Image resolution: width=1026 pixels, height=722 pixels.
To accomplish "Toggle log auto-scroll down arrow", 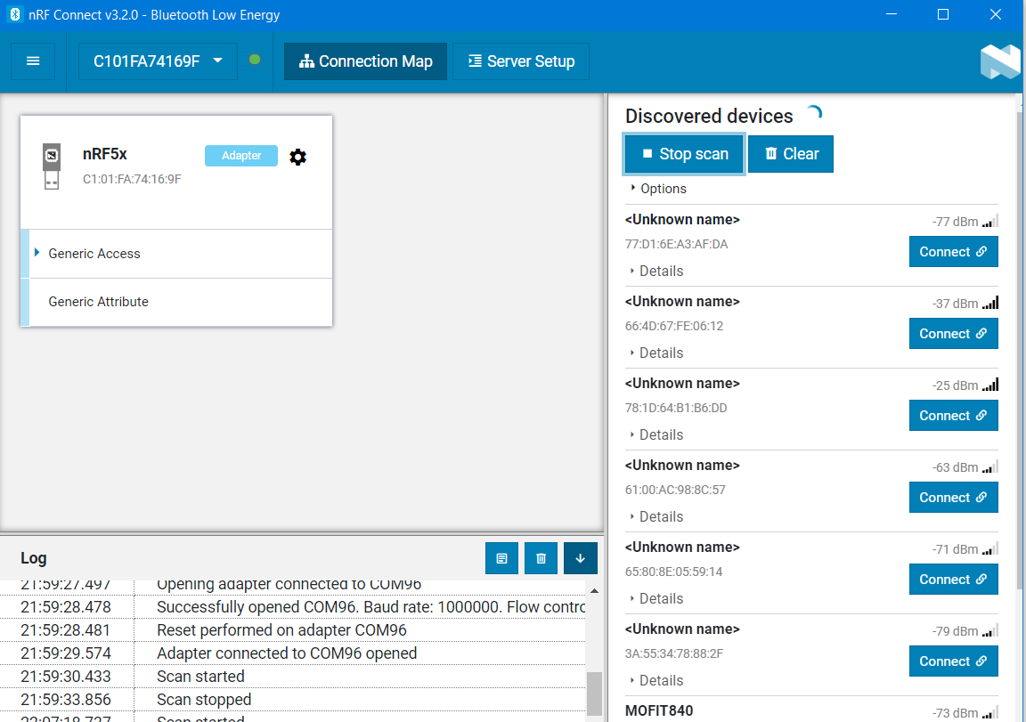I will tap(580, 558).
